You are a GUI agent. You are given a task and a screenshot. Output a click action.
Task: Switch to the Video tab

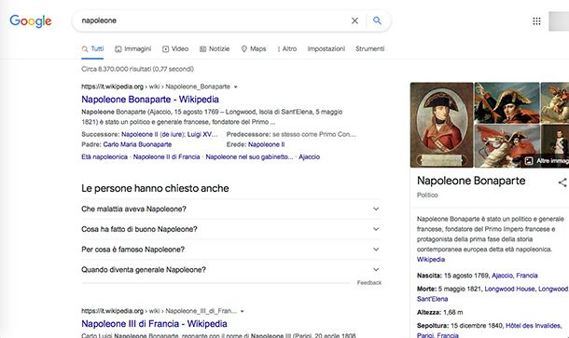pyautogui.click(x=175, y=49)
